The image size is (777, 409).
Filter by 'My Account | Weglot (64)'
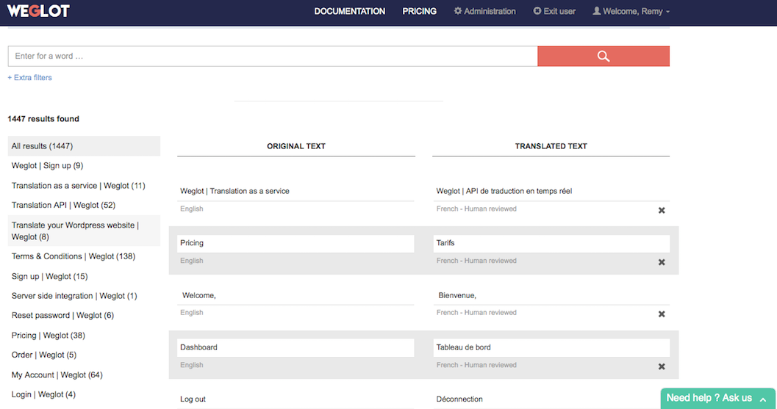coord(57,374)
